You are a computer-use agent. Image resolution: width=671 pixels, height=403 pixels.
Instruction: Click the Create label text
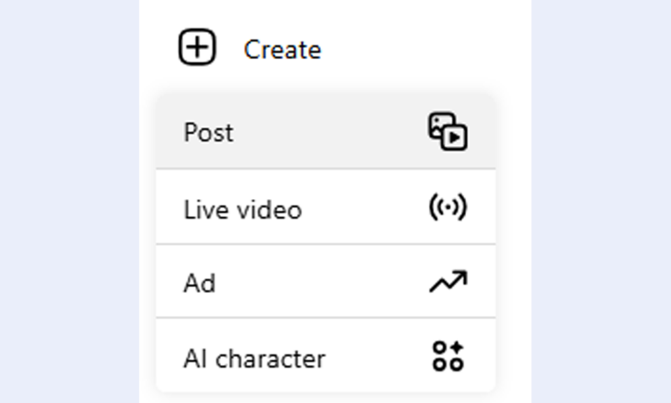coord(282,50)
